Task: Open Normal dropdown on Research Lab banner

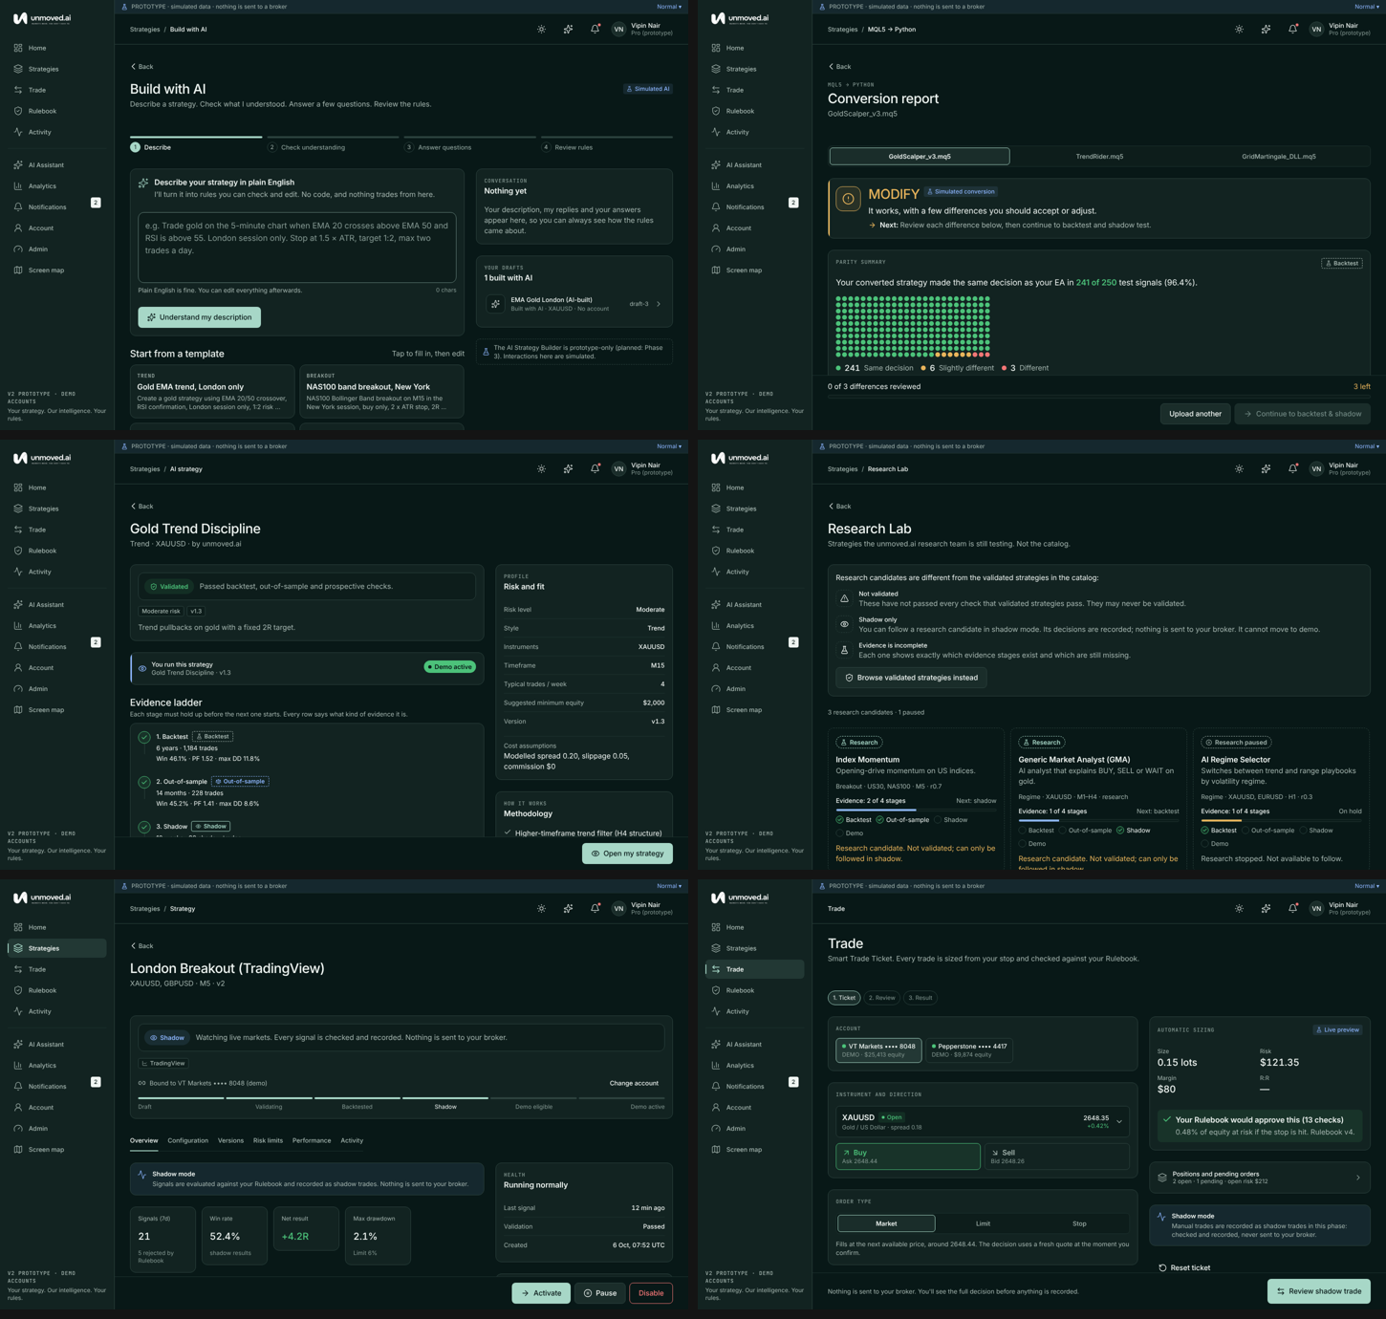Action: 1367,446
